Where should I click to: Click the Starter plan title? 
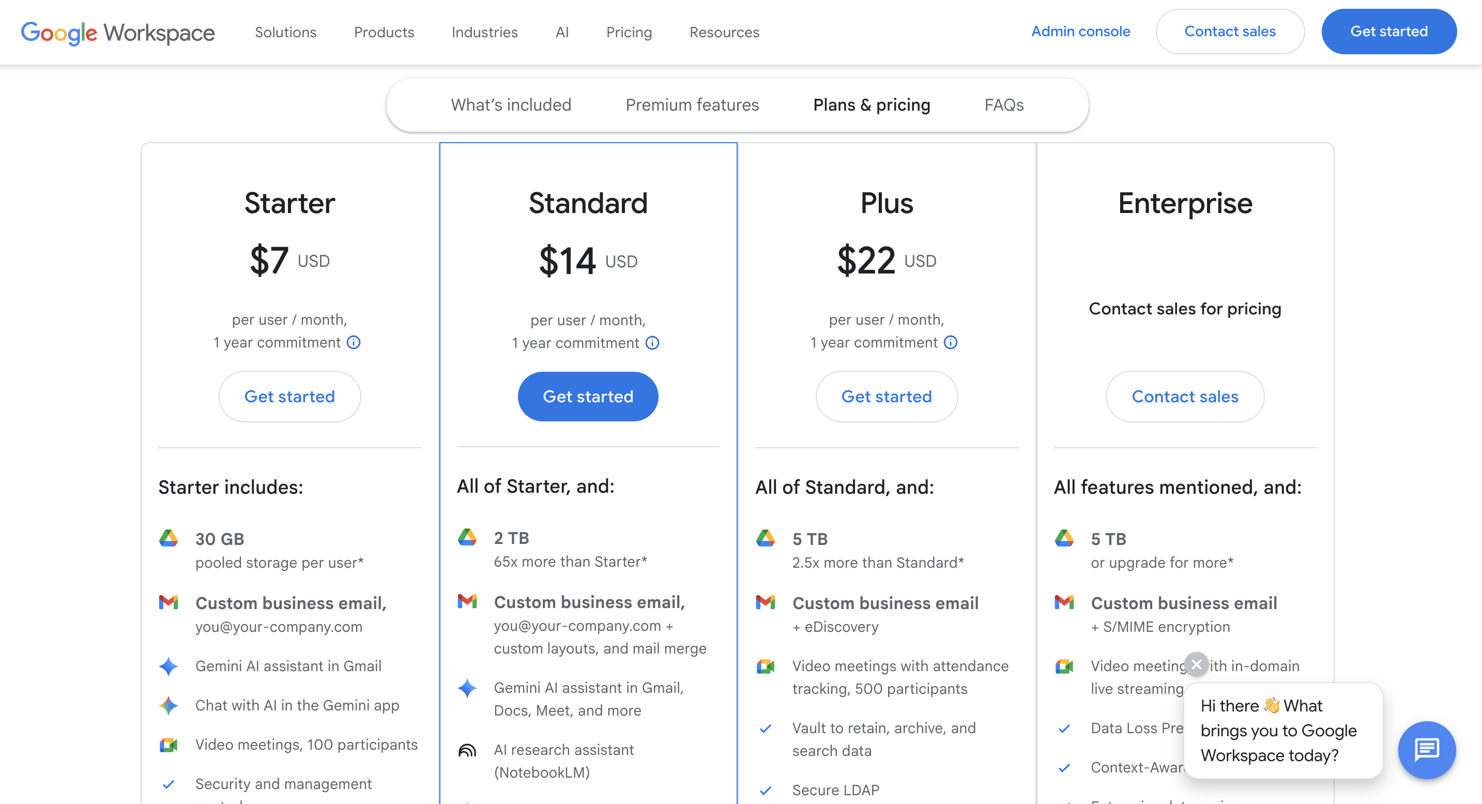[289, 203]
